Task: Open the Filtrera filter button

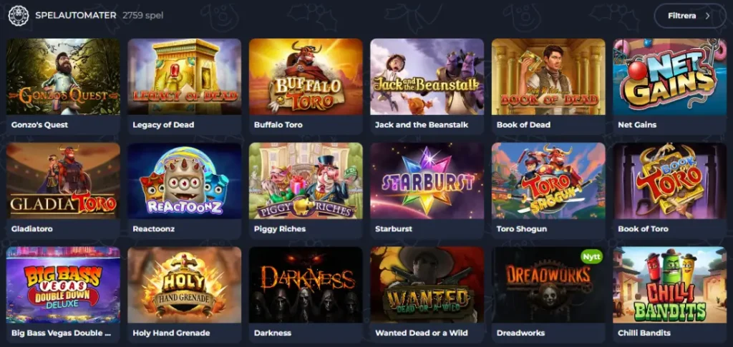Action: pos(689,16)
